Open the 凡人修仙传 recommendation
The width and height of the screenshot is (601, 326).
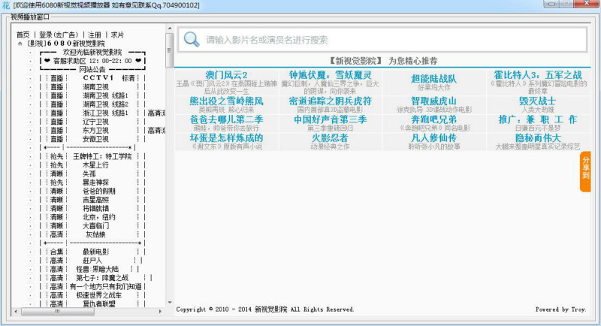(434, 138)
